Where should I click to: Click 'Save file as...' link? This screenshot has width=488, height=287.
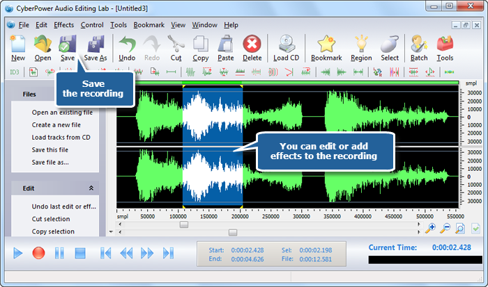pos(50,162)
